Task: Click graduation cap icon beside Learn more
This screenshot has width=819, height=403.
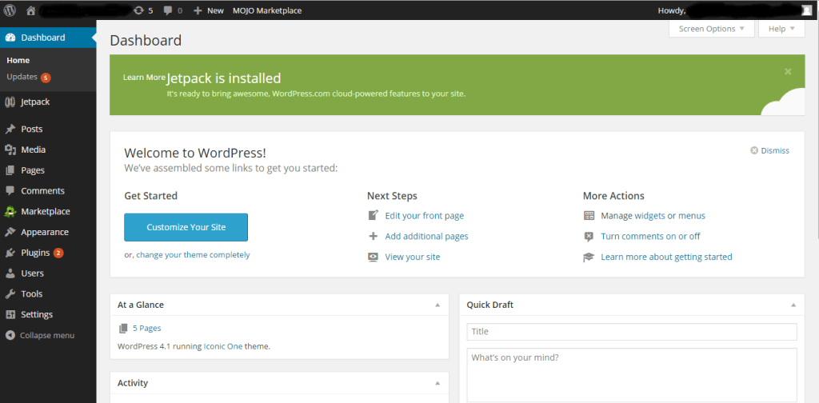Action: (x=589, y=257)
